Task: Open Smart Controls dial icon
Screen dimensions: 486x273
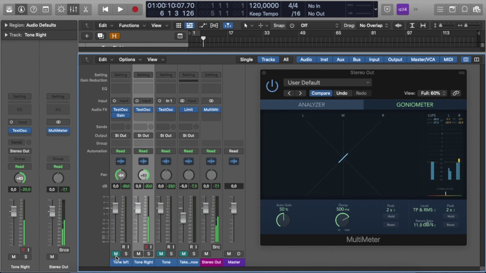Action: (x=61, y=9)
